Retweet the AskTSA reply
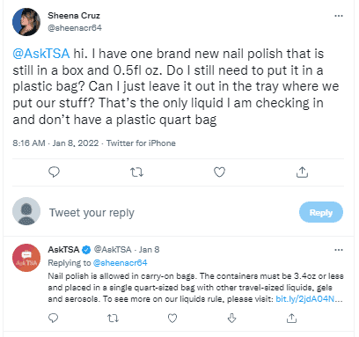The image size is (359, 337). 113,319
